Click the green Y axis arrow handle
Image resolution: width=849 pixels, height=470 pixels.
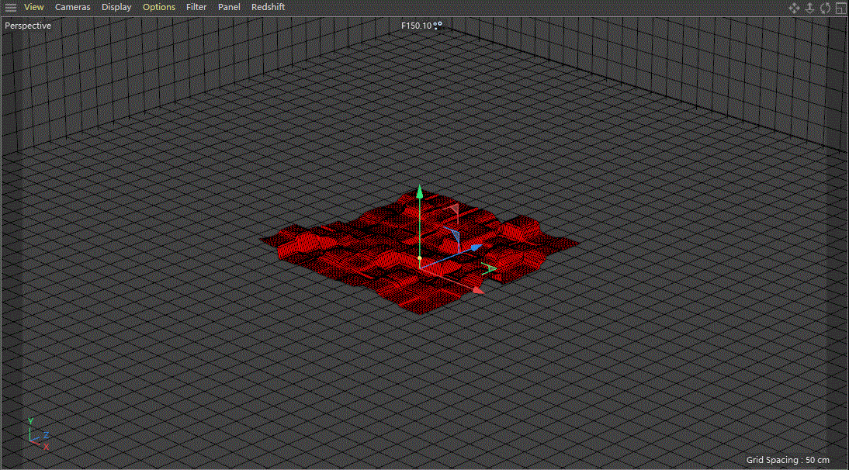click(x=419, y=192)
